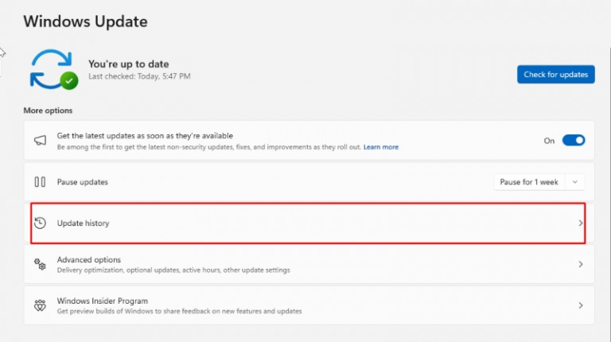Screen dimensions: 611x342
Task: Open the Advanced options menu item
Action: pos(89,260)
